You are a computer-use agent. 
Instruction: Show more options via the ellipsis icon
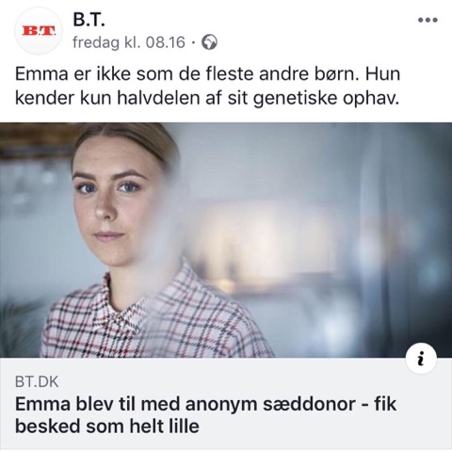pyautogui.click(x=428, y=20)
